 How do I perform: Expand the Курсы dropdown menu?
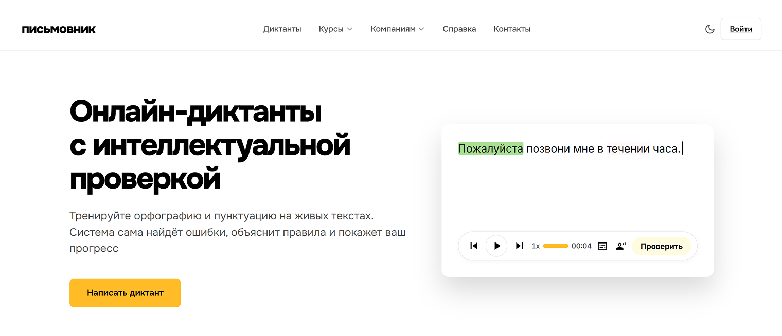335,29
